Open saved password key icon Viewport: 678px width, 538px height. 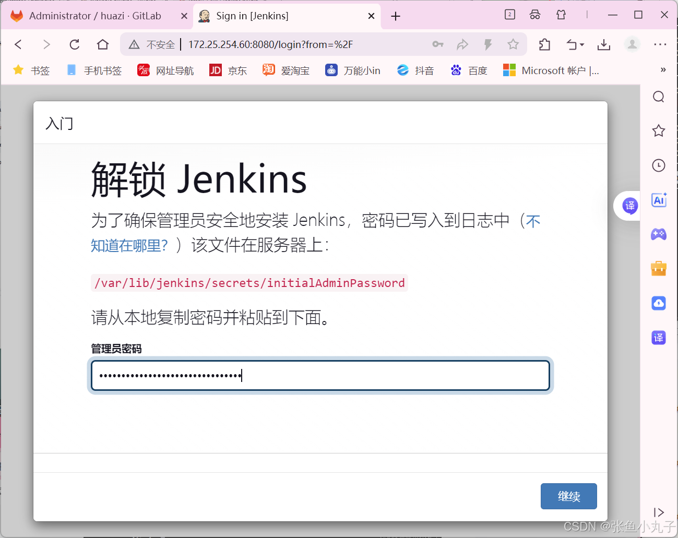[438, 44]
